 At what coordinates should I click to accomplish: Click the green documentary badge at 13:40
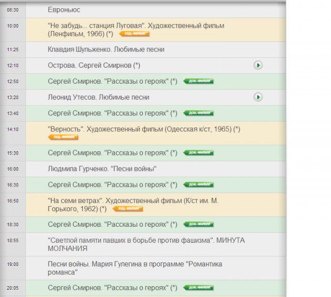[x=199, y=113]
